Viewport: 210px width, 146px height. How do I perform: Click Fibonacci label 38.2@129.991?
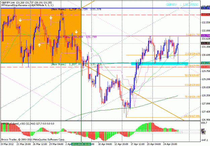[192, 66]
